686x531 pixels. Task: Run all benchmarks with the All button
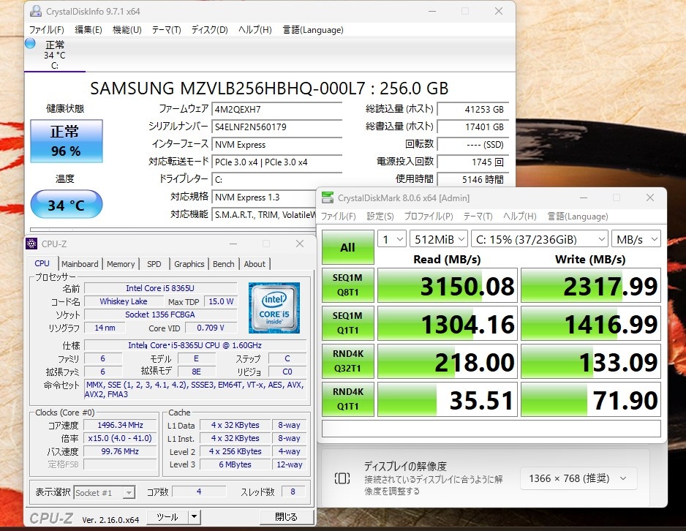coord(348,247)
